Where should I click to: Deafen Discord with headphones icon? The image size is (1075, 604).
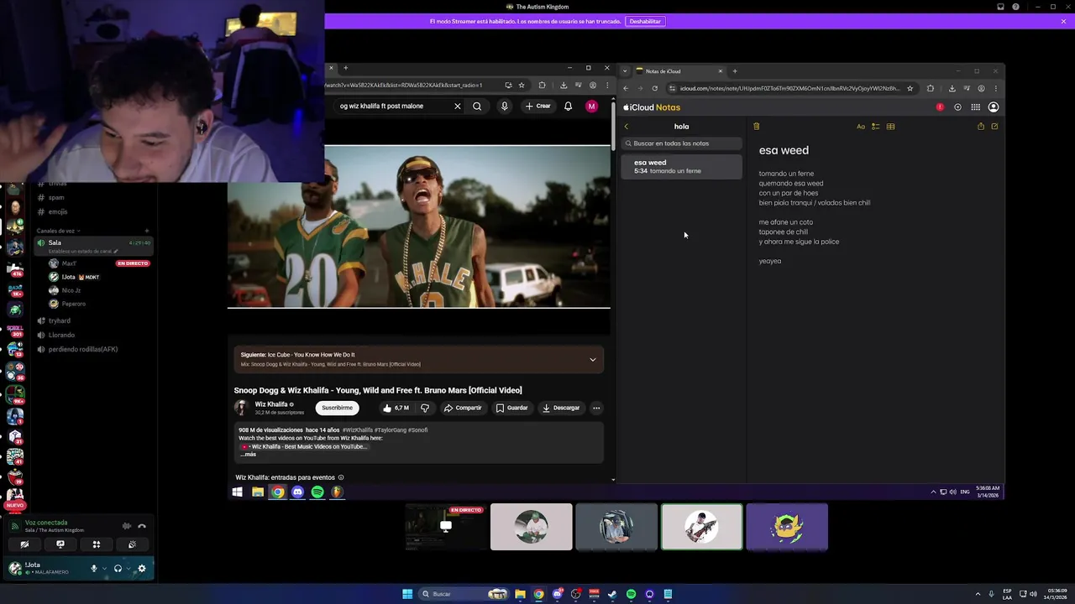[x=118, y=568]
